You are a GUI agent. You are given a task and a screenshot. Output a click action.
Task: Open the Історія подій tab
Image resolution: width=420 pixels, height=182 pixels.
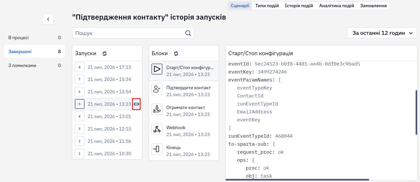299,6
